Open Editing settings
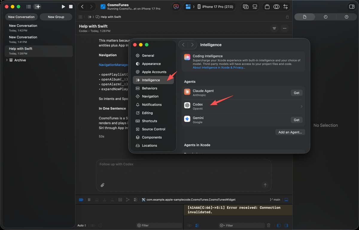This screenshot has height=230, width=359. (x=153, y=113)
